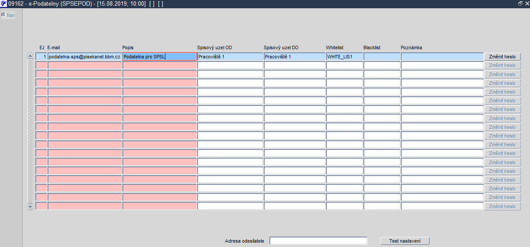Focus the Adresa odesilatele input field
Screen dimensions: 530x247
[319, 241]
